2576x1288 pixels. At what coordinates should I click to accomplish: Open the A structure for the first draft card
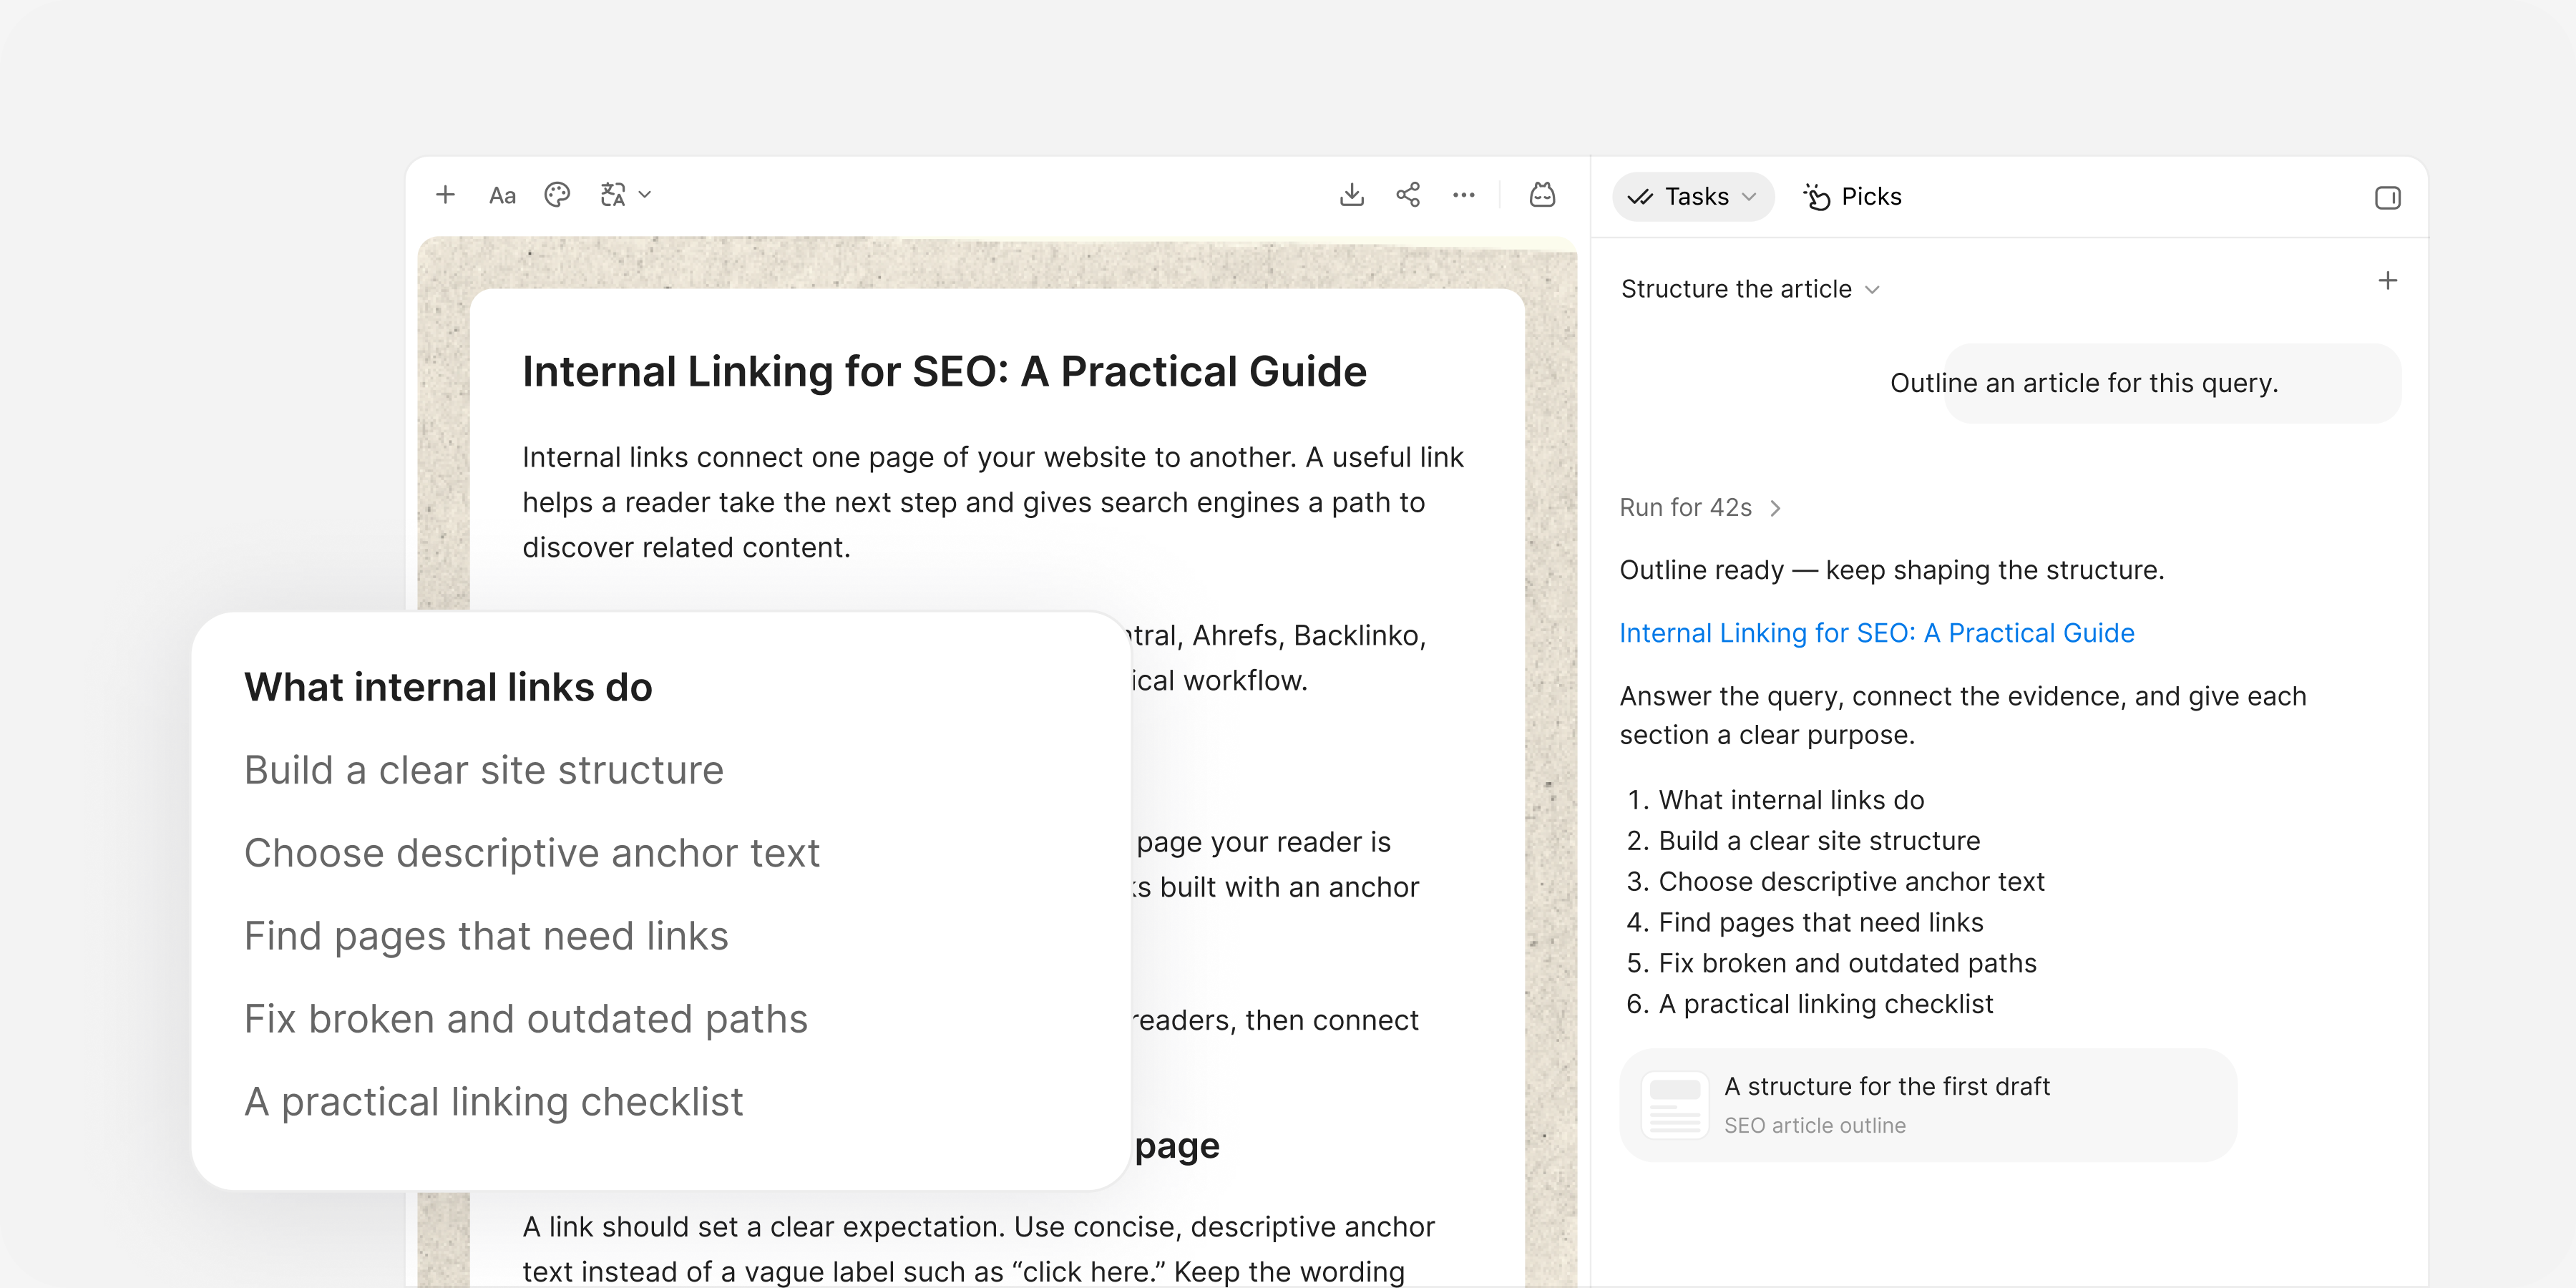click(x=1927, y=1105)
